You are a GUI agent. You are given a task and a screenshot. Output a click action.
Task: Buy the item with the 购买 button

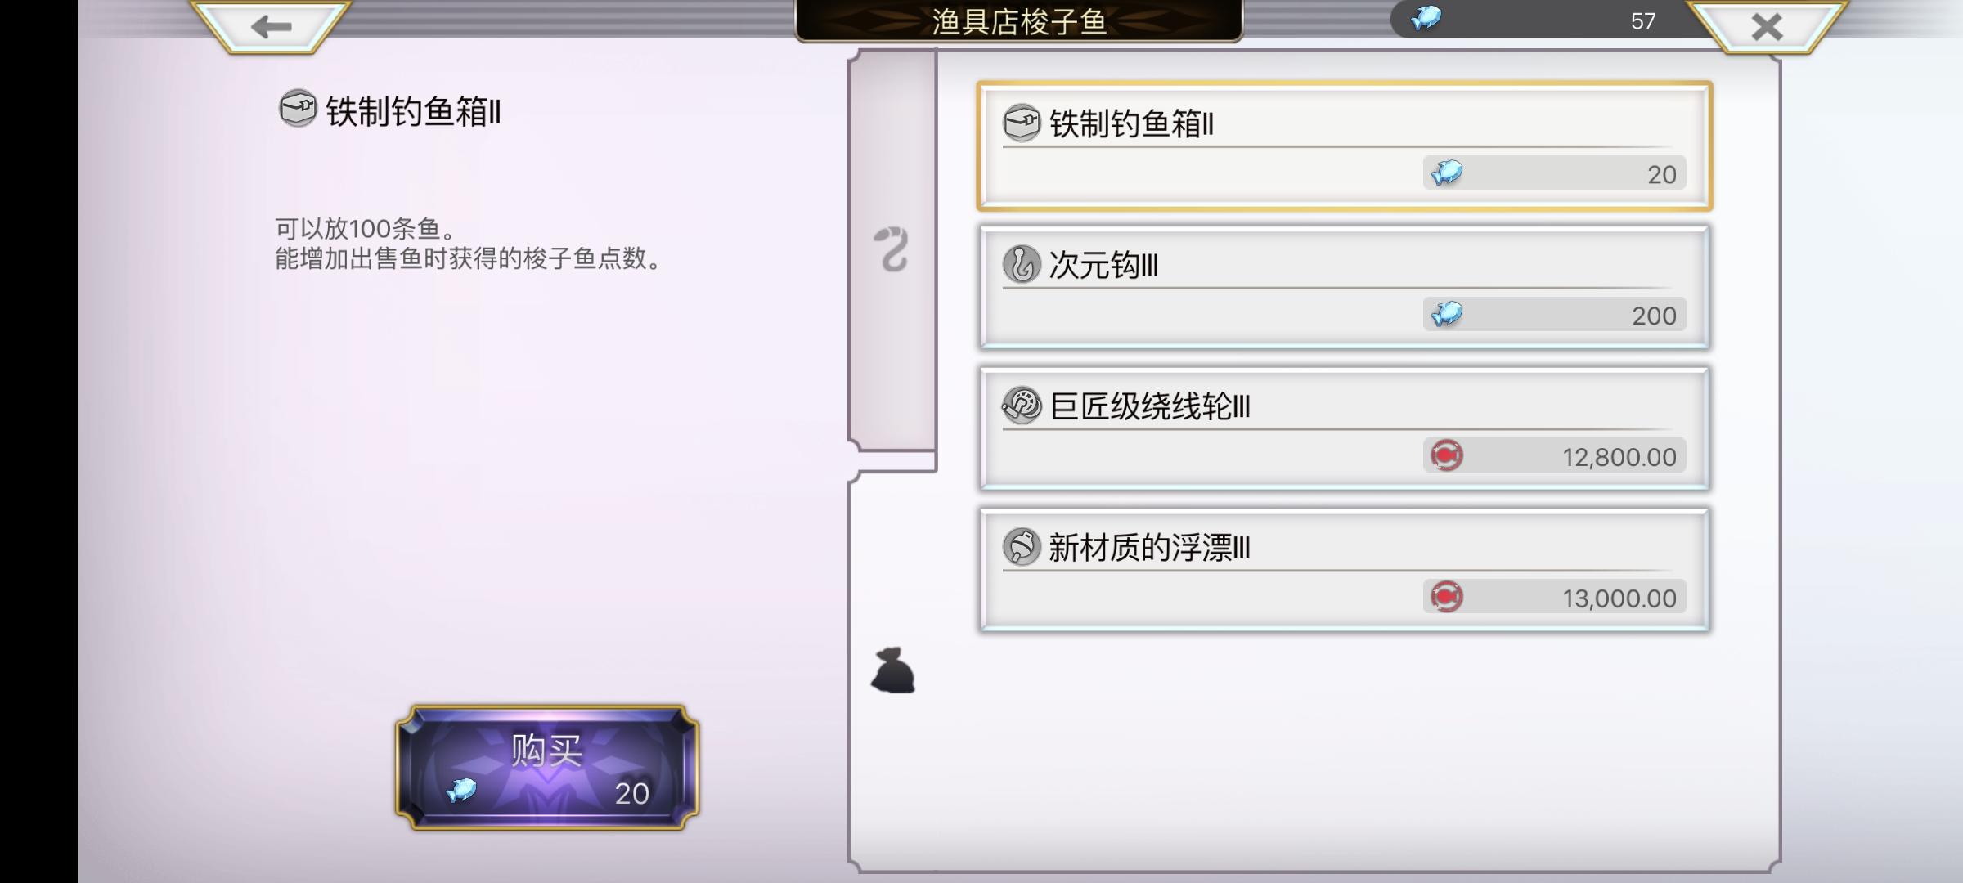(x=547, y=768)
